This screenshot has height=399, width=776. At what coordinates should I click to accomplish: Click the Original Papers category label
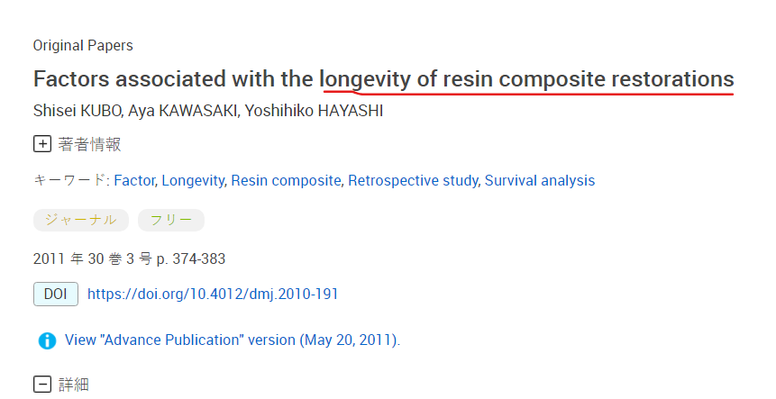83,45
